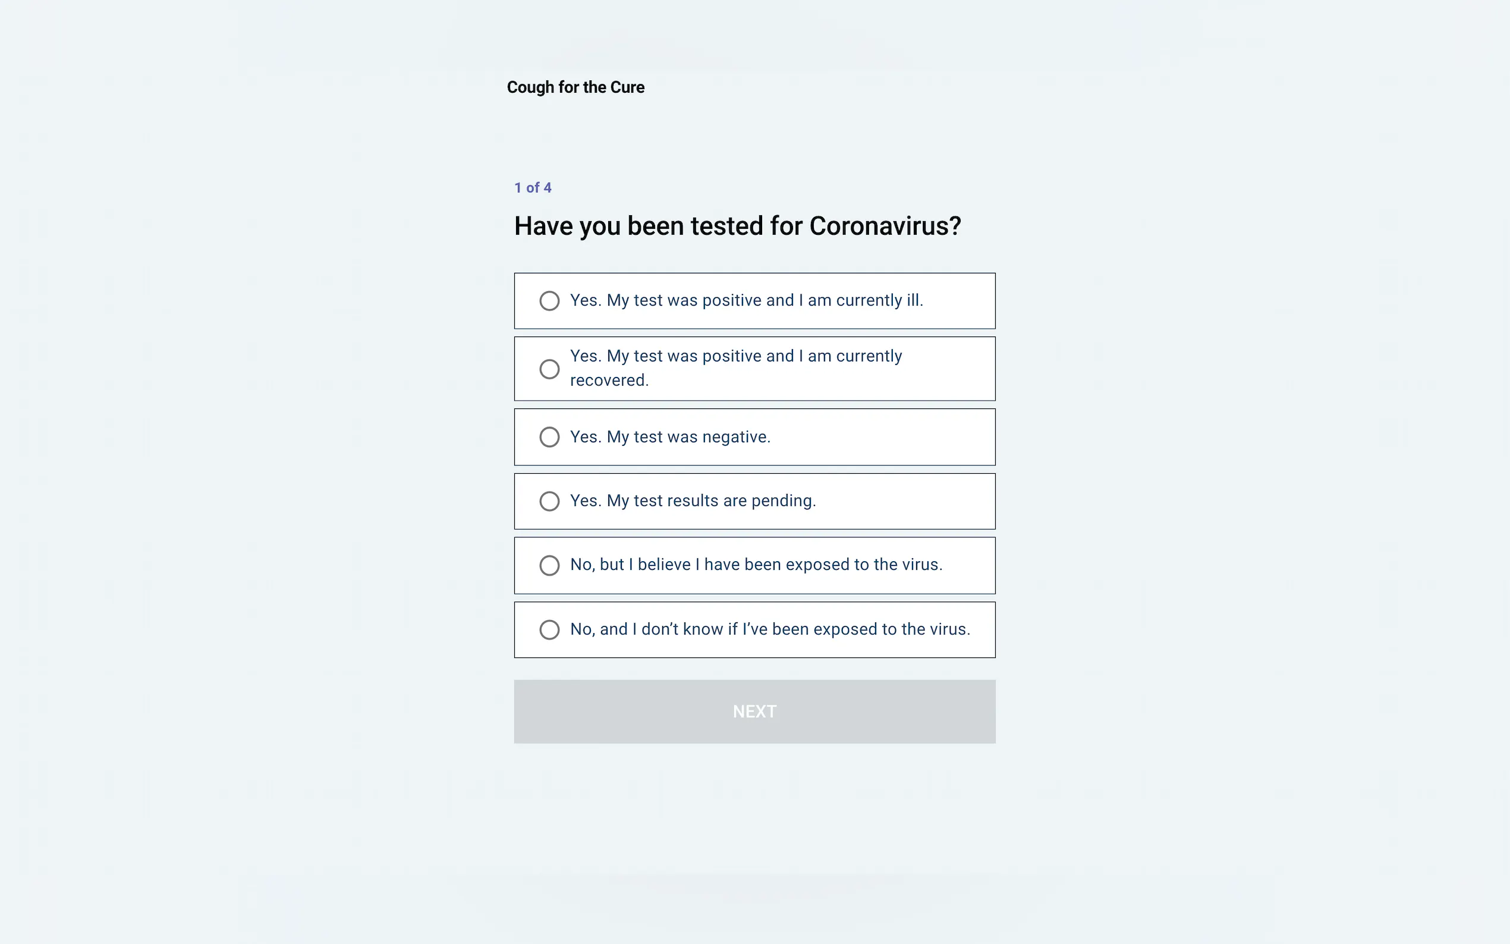Viewport: 1510px width, 944px height.
Task: Select the 'positive and currently recovered' radio circle
Action: (549, 369)
